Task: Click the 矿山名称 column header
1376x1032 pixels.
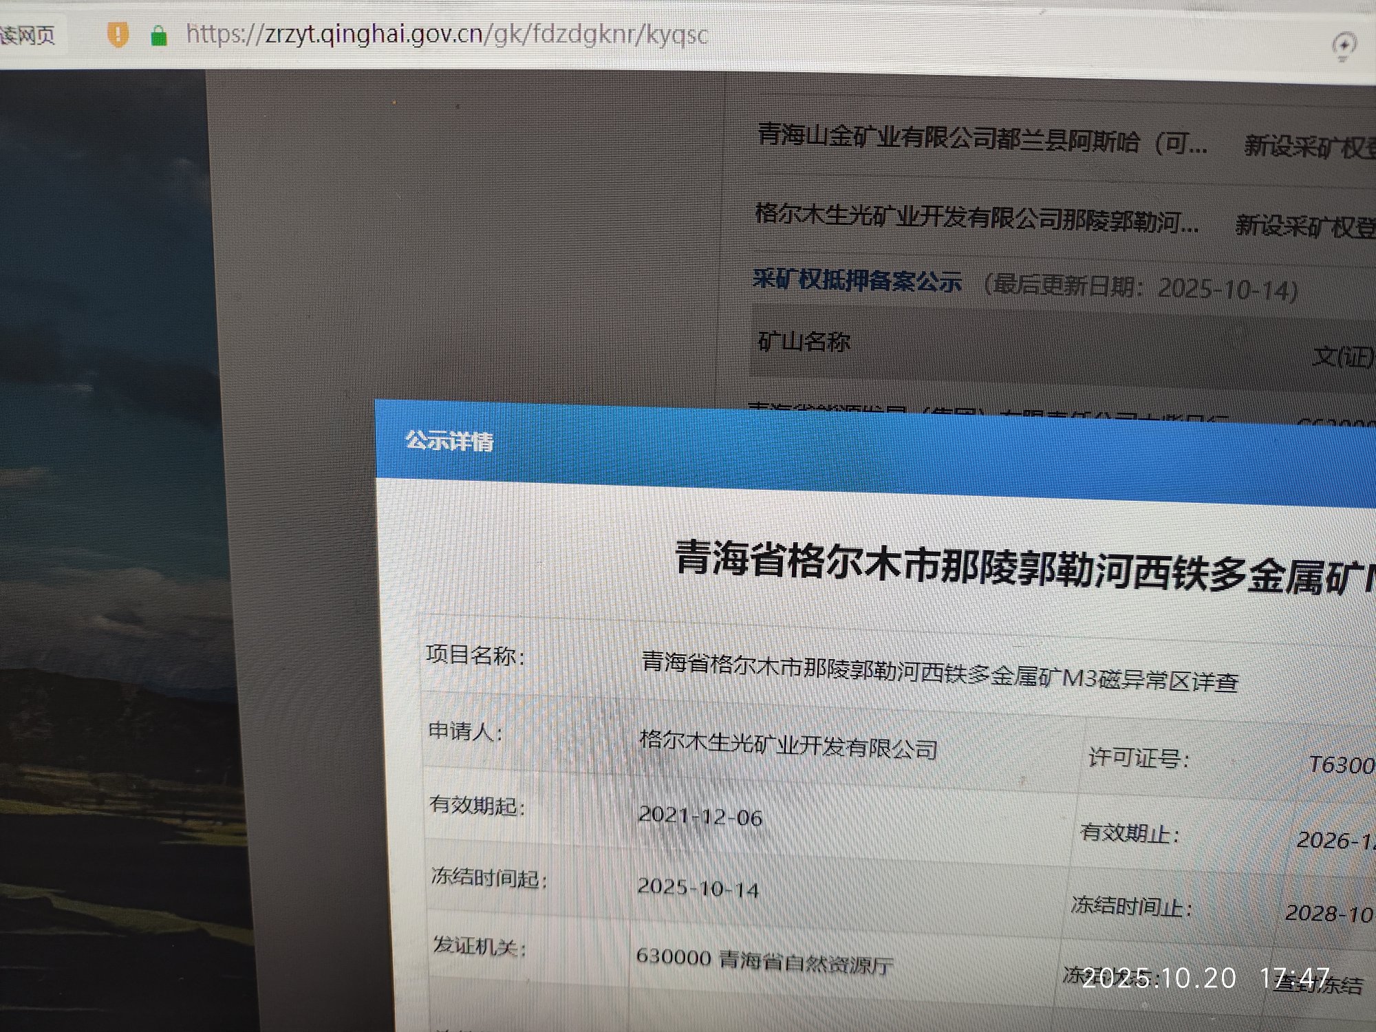Action: click(x=804, y=341)
